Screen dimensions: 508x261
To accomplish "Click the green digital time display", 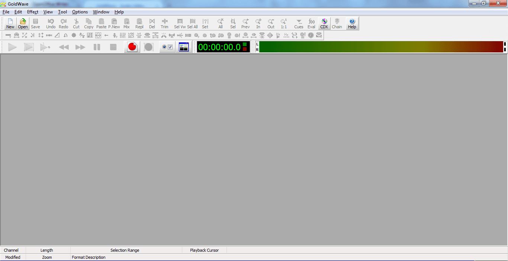I will (223, 47).
